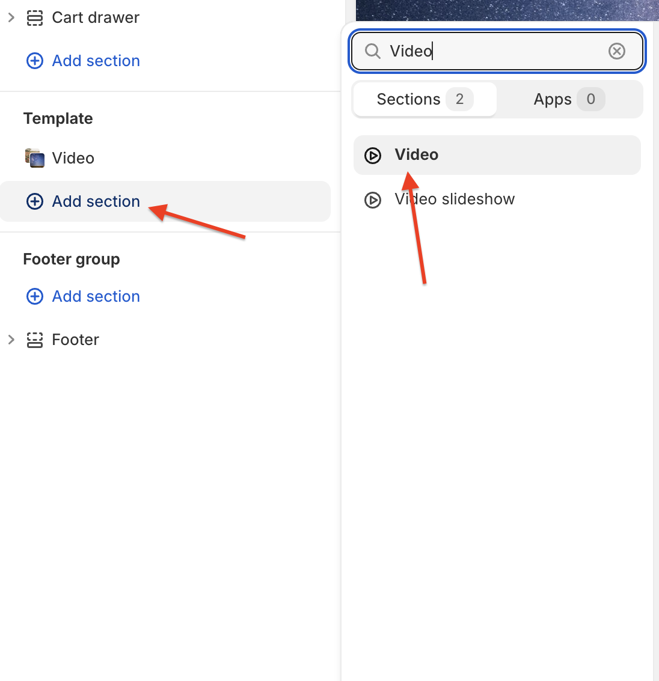The height and width of the screenshot is (681, 659).
Task: Click the Video section play icon
Action: pyautogui.click(x=373, y=156)
